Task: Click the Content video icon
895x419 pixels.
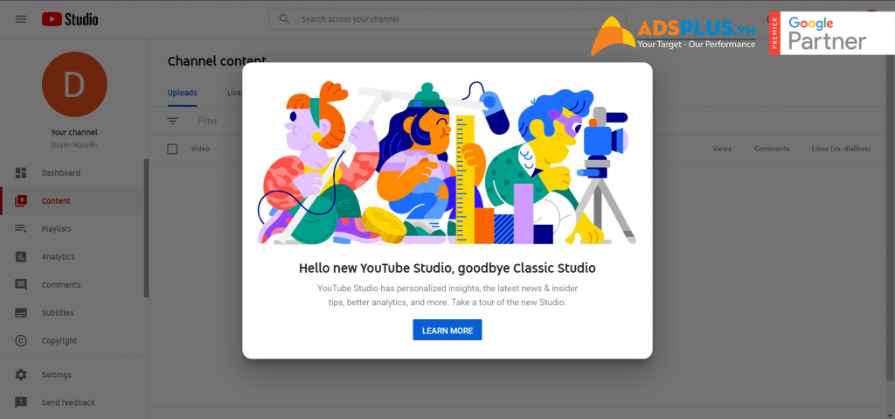Action: [21, 200]
